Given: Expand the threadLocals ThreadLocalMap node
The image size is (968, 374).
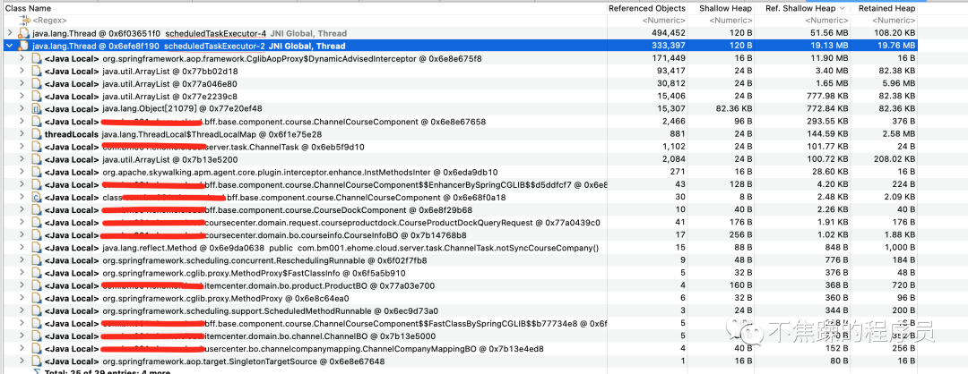Looking at the screenshot, I should click(22, 133).
